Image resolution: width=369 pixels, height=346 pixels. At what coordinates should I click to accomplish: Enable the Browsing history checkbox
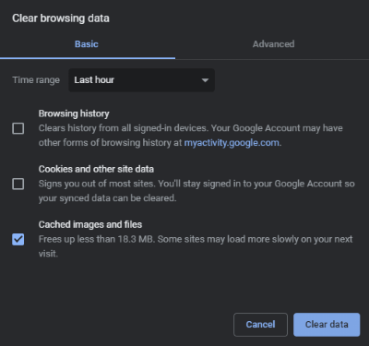(x=18, y=128)
